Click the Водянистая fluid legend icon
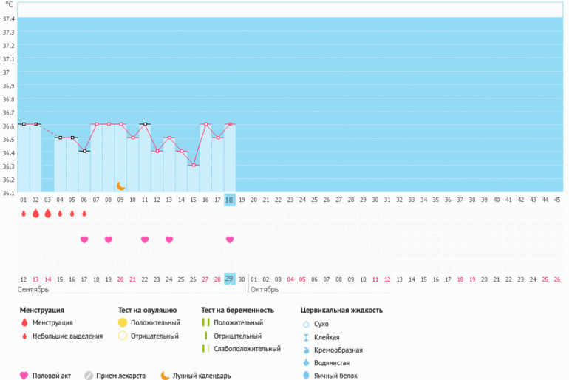Screen dimensions: 569x380 (x=306, y=363)
